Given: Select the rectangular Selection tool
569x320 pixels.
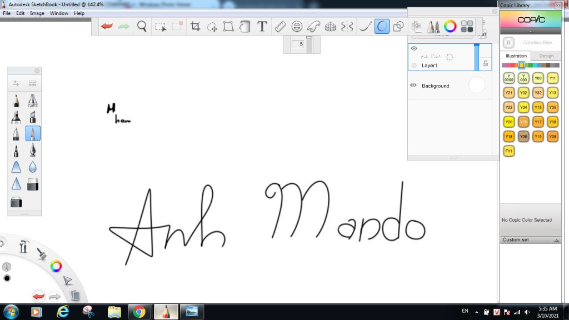Looking at the screenshot, I should (x=161, y=27).
